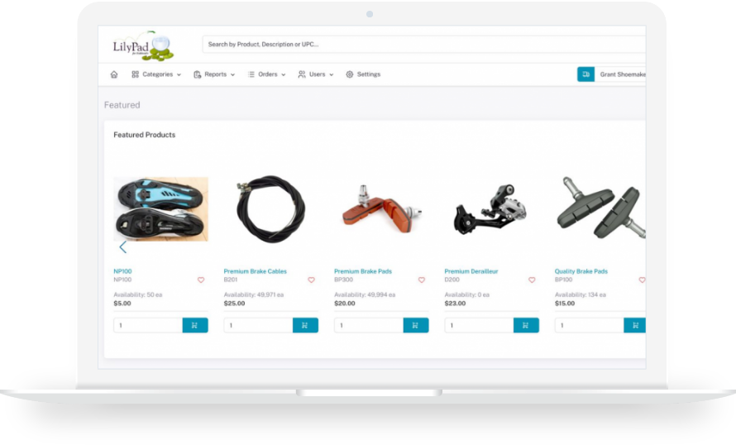The width and height of the screenshot is (736, 445).
Task: Go to the home page icon
Action: point(114,74)
